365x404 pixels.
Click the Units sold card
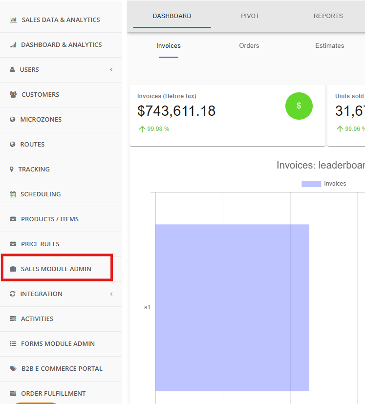point(346,115)
